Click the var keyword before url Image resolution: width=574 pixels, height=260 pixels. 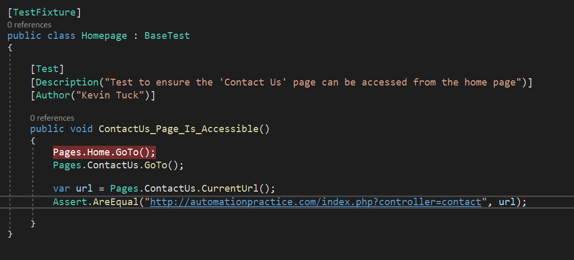pyautogui.click(x=61, y=189)
